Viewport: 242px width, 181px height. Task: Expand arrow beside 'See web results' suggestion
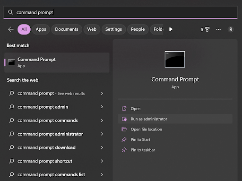click(x=102, y=94)
